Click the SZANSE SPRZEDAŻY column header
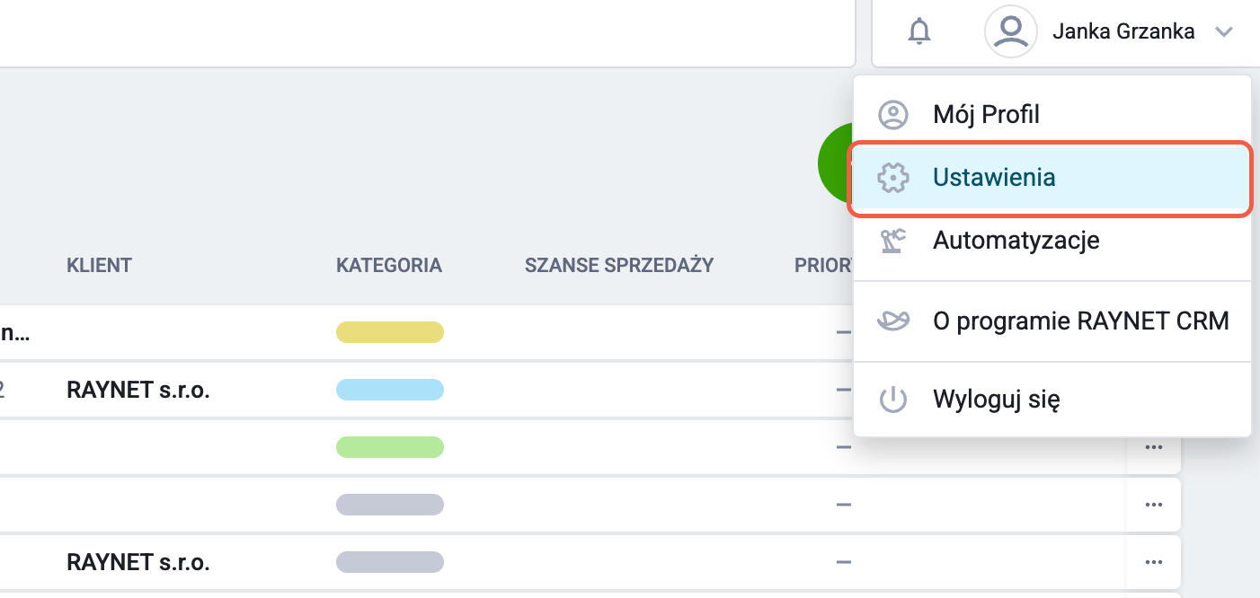 (618, 265)
